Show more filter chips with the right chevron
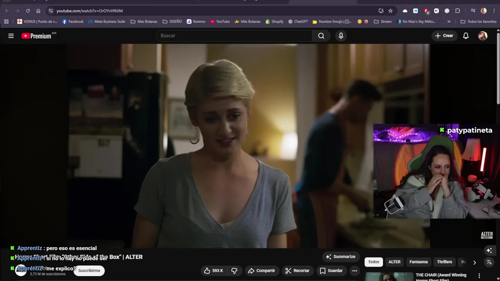This screenshot has height=281, width=500. coord(474,262)
